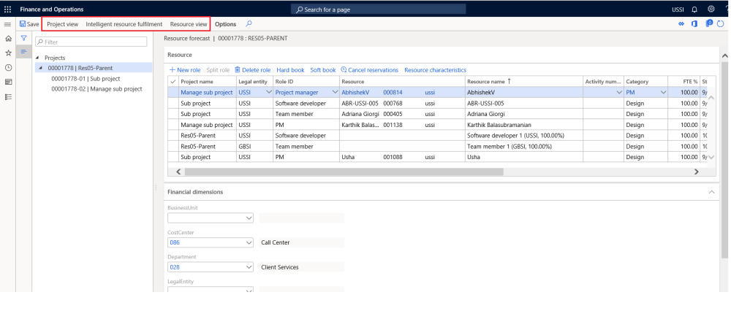Show the filter funnel pane
Viewport: 731px width, 330px height.
point(23,39)
